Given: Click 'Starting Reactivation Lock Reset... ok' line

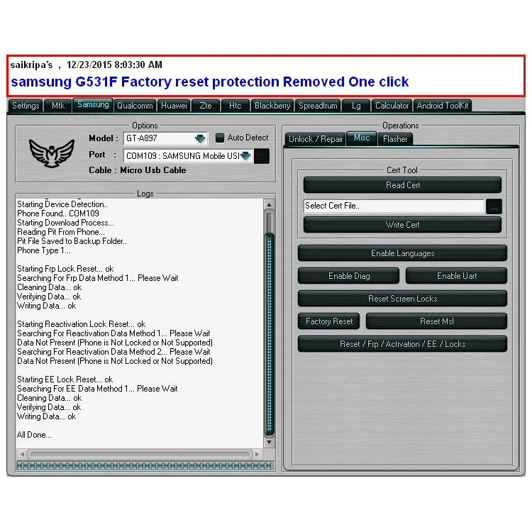Looking at the screenshot, I should (81, 324).
